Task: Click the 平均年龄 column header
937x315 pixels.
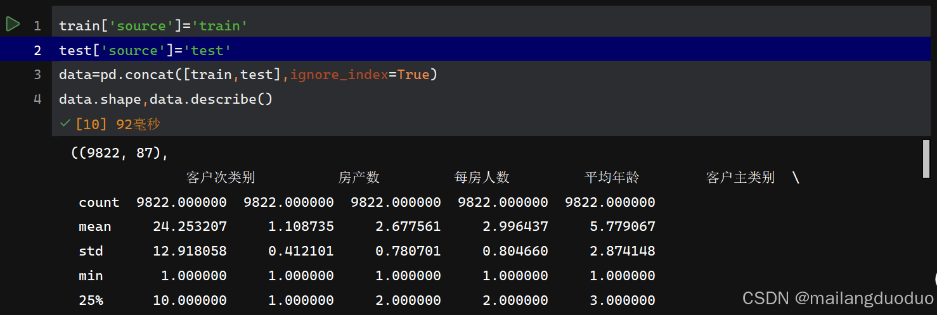Action: pos(612,178)
